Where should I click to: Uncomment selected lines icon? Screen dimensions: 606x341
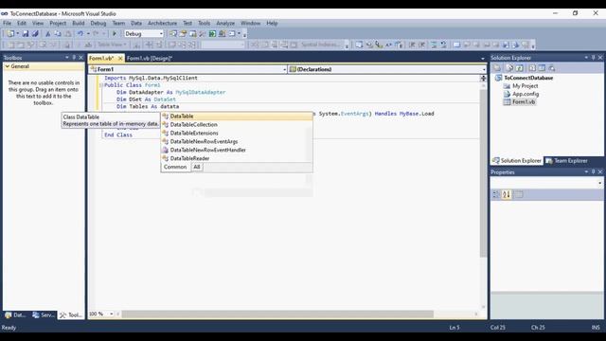click(444, 45)
